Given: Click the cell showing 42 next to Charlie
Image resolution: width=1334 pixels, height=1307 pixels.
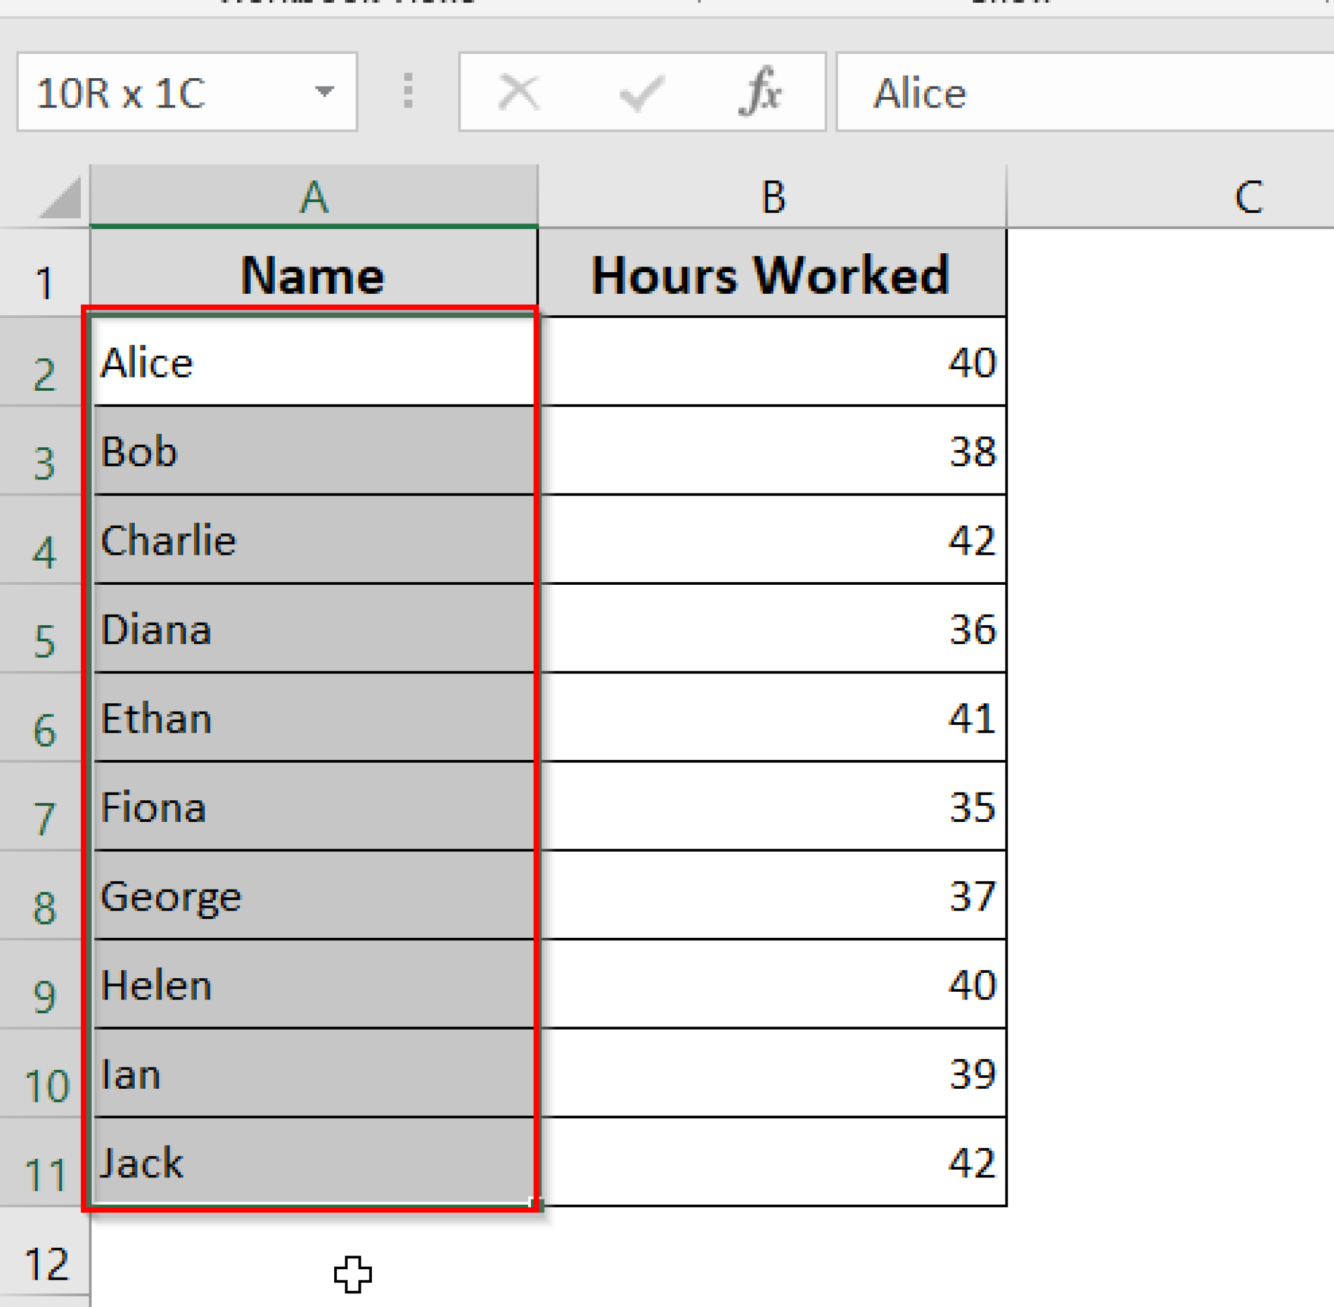Looking at the screenshot, I should [x=772, y=542].
